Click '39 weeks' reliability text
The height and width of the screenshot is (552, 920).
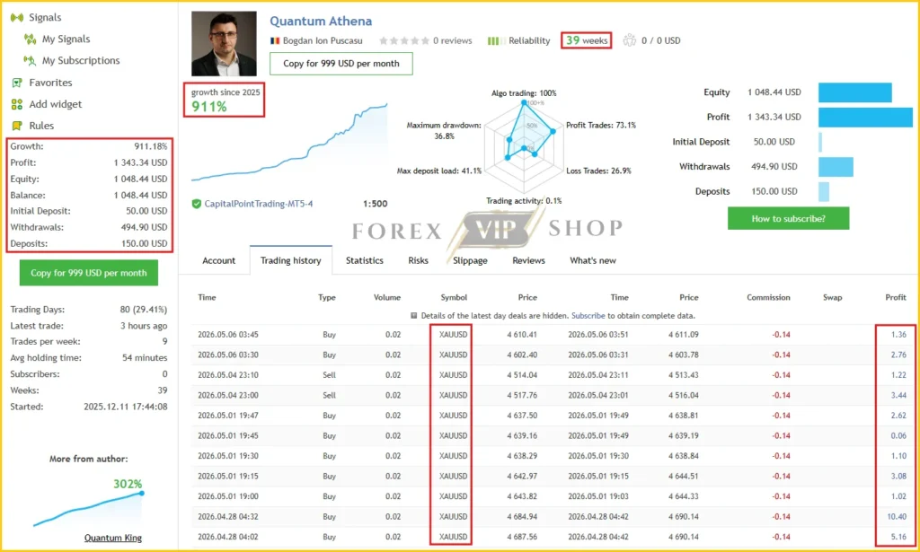pyautogui.click(x=587, y=40)
